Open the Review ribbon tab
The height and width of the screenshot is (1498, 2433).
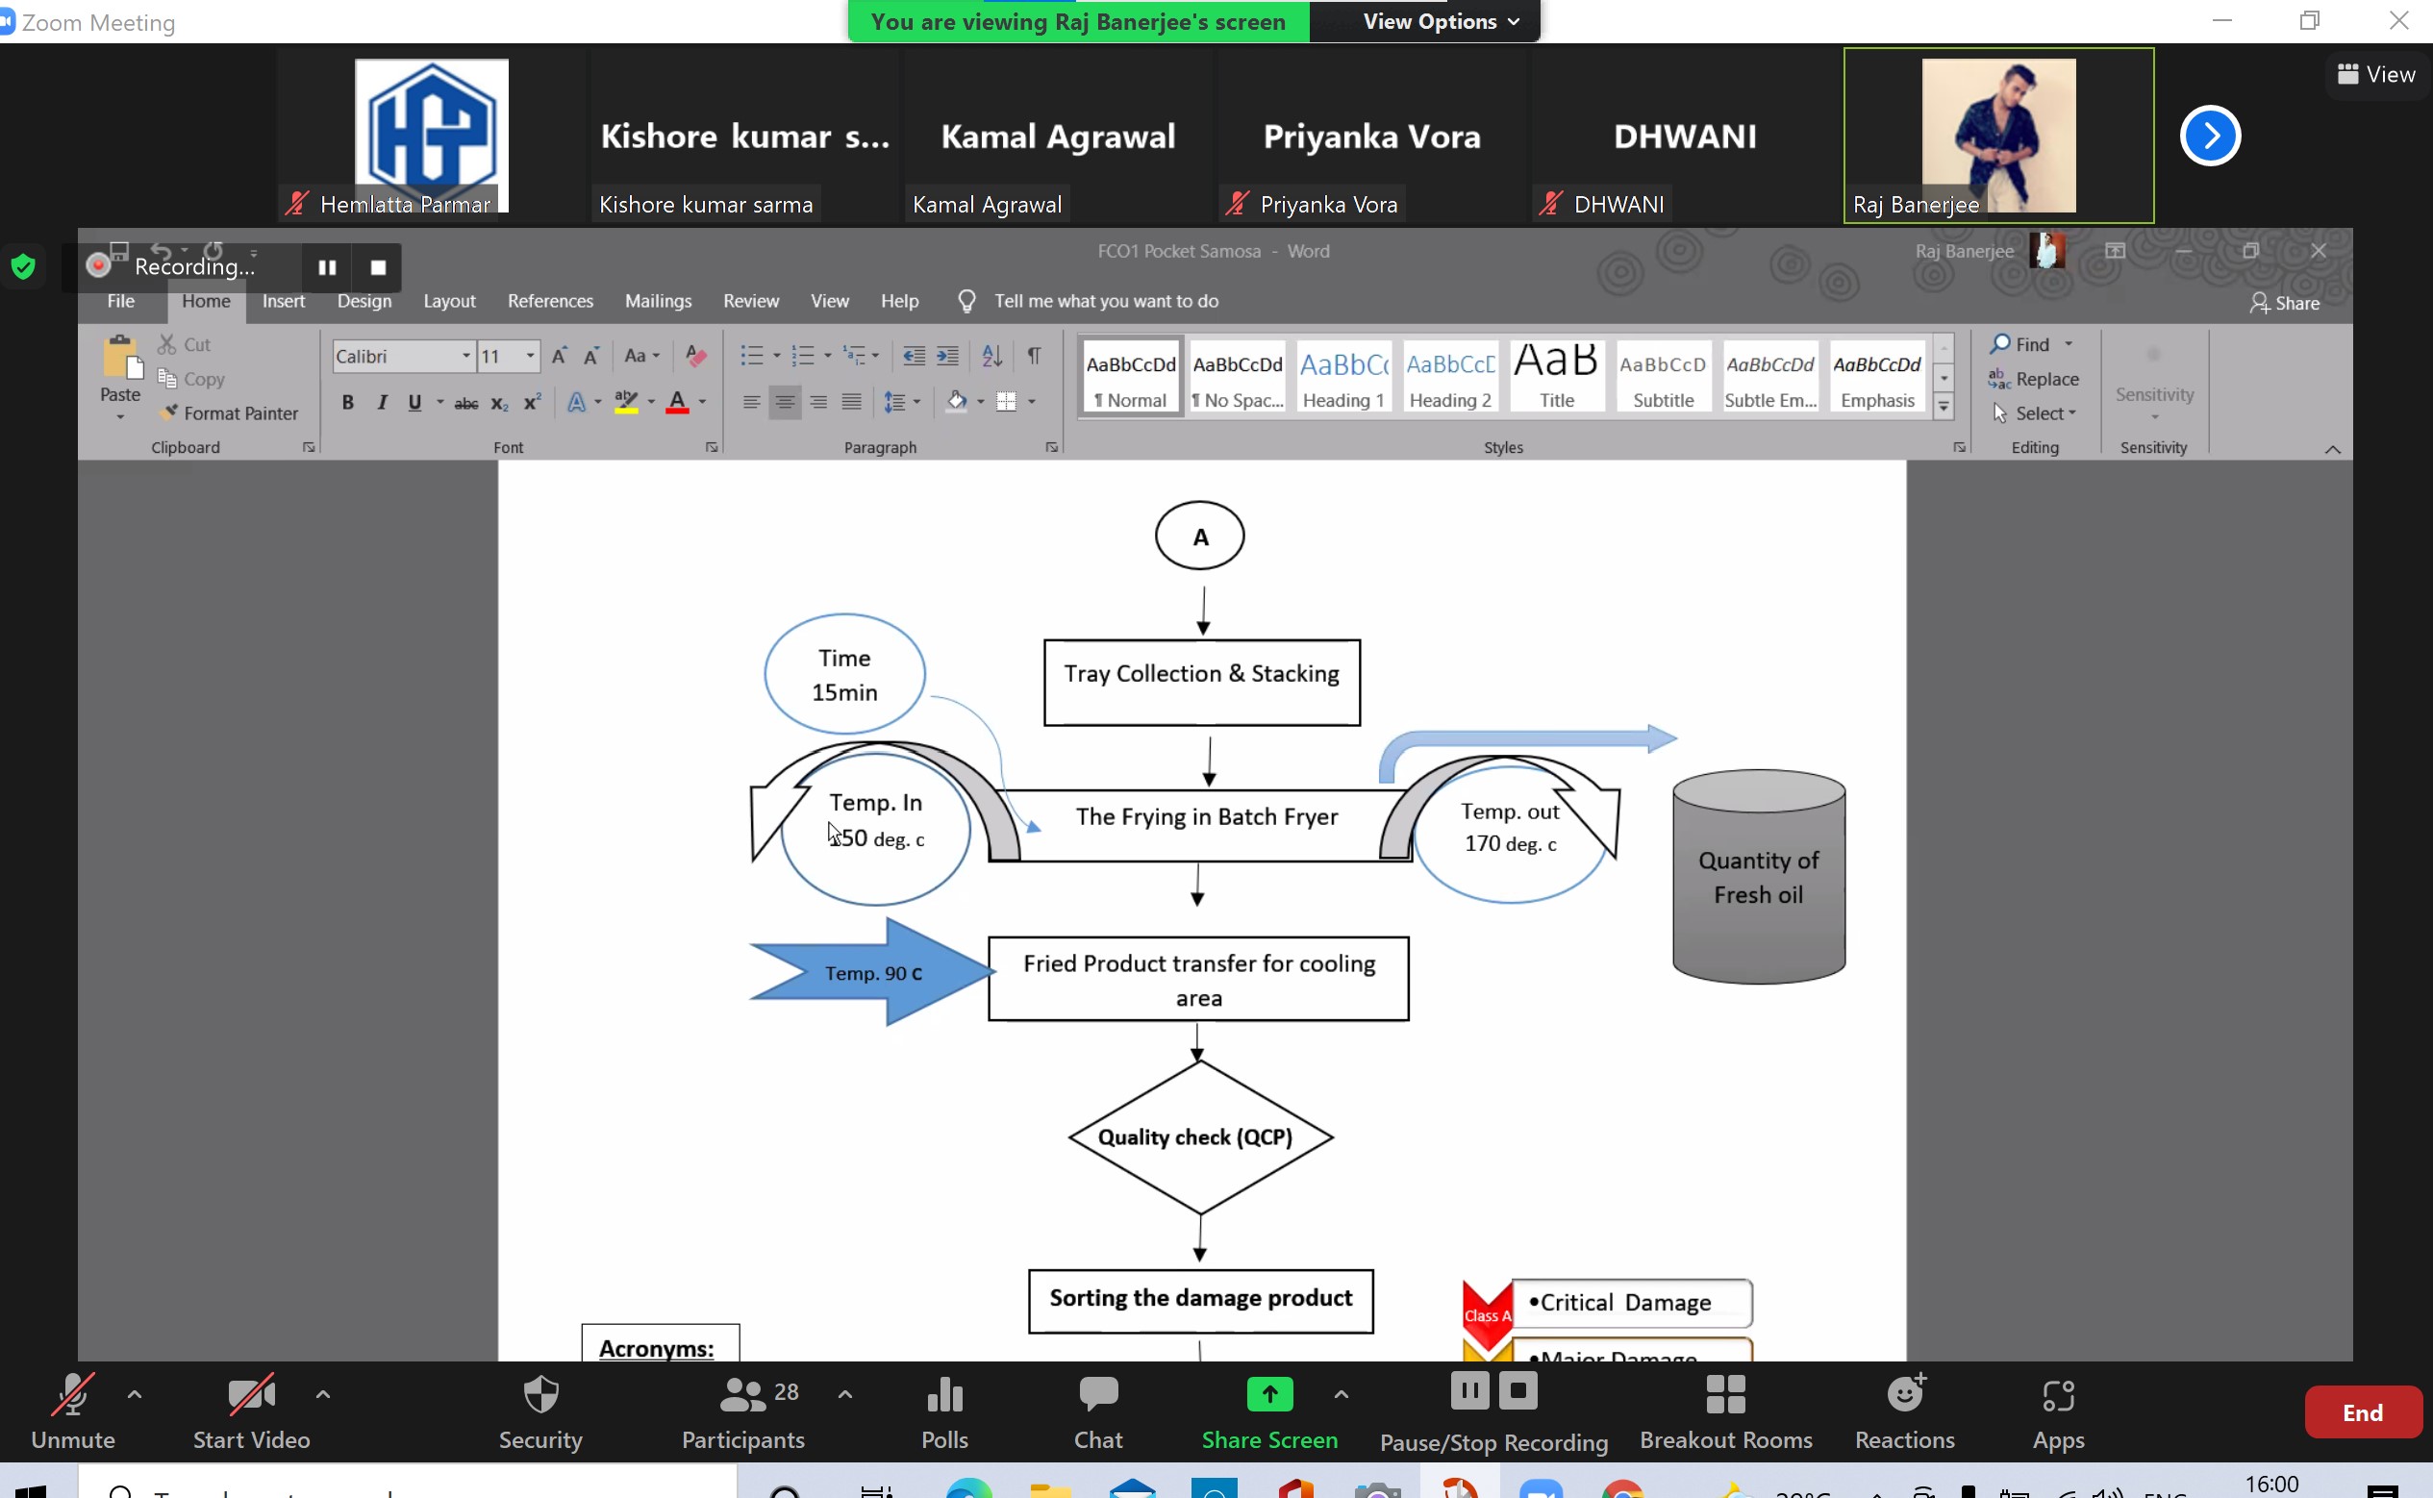coord(751,301)
